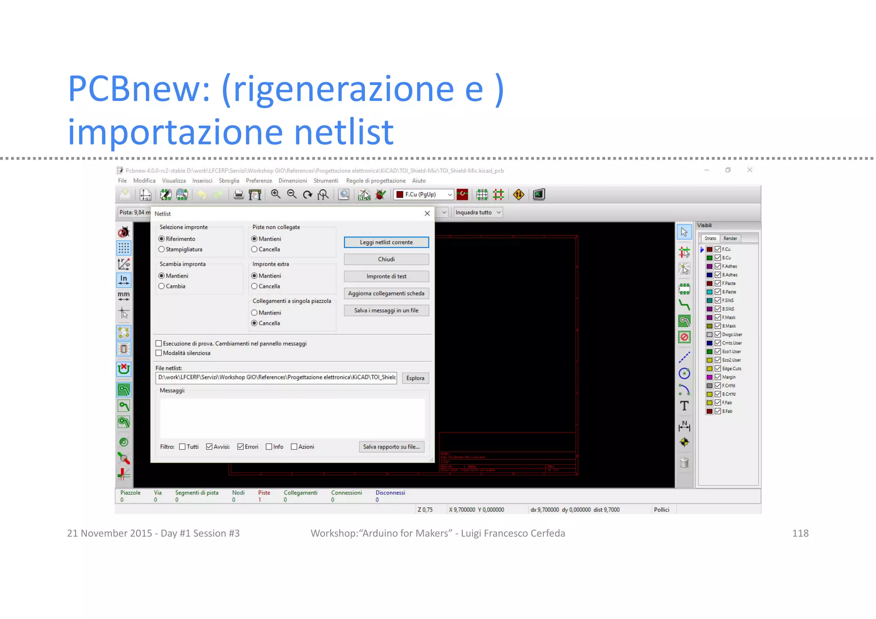Open the Modifica menu
The height and width of the screenshot is (619, 876).
[x=144, y=181]
